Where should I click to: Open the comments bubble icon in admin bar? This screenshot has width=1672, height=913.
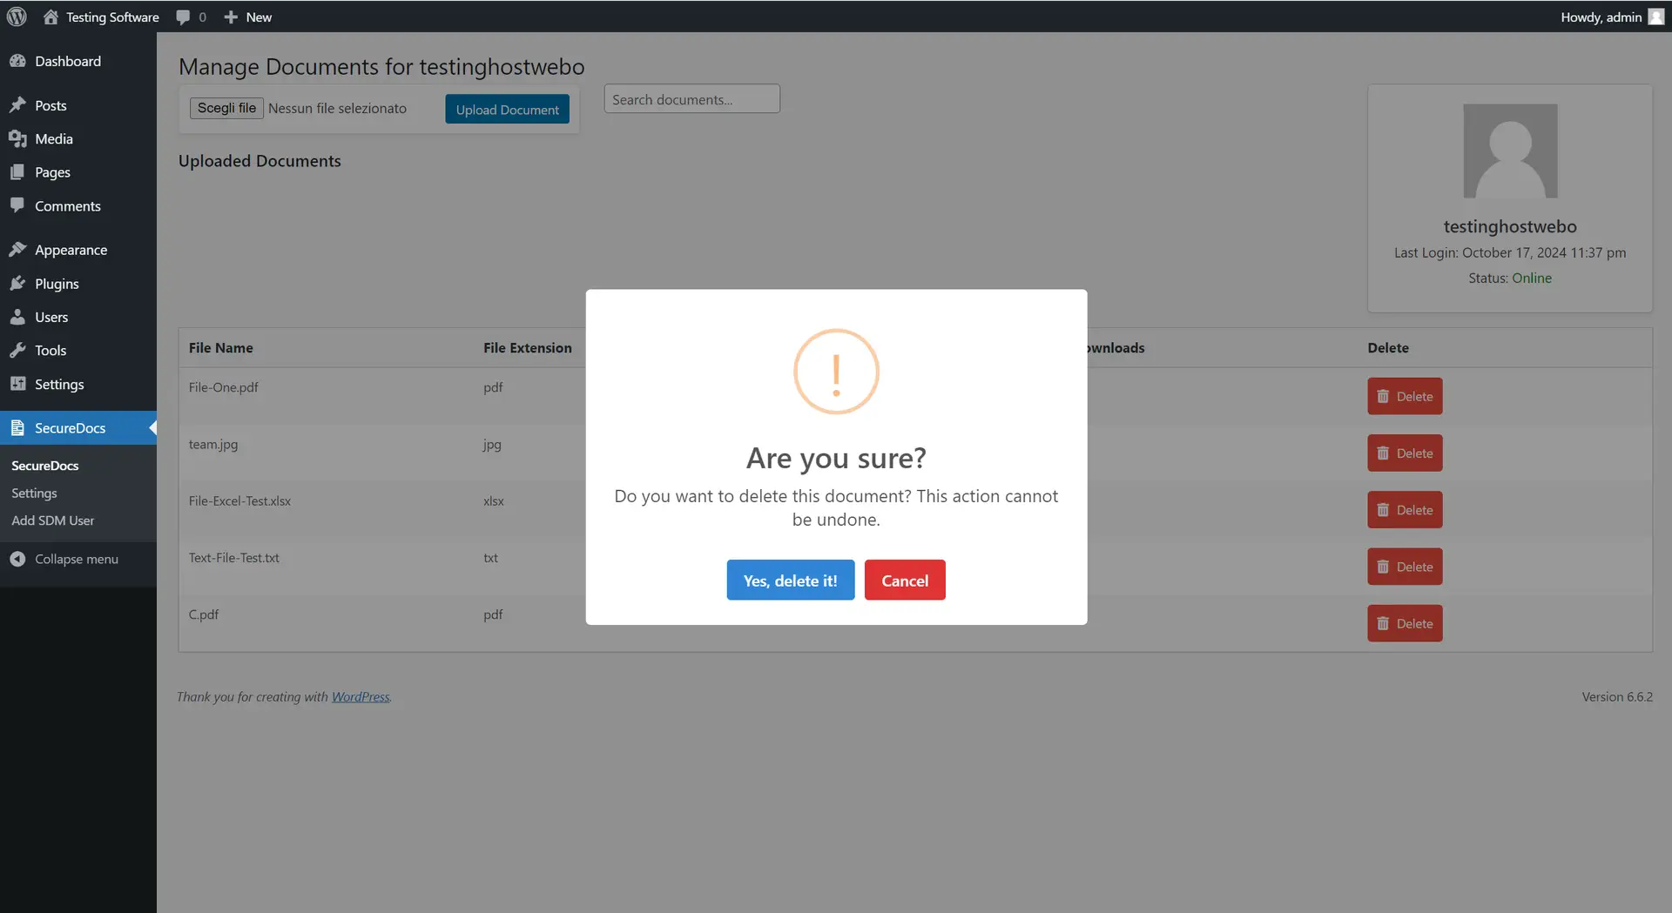tap(183, 17)
